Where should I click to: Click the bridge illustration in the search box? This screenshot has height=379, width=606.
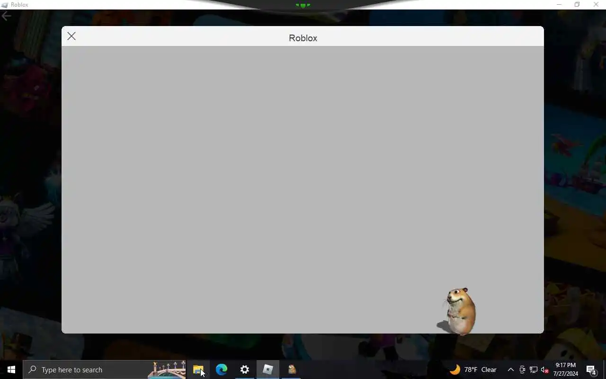[x=167, y=370]
